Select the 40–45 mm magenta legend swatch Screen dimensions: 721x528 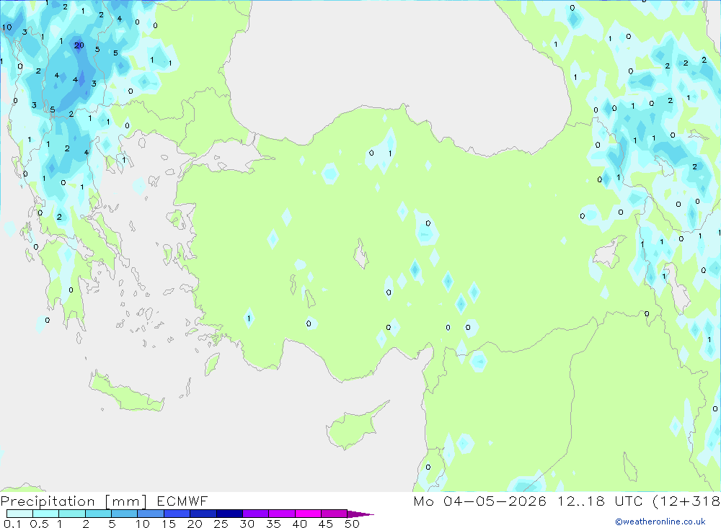[308, 514]
